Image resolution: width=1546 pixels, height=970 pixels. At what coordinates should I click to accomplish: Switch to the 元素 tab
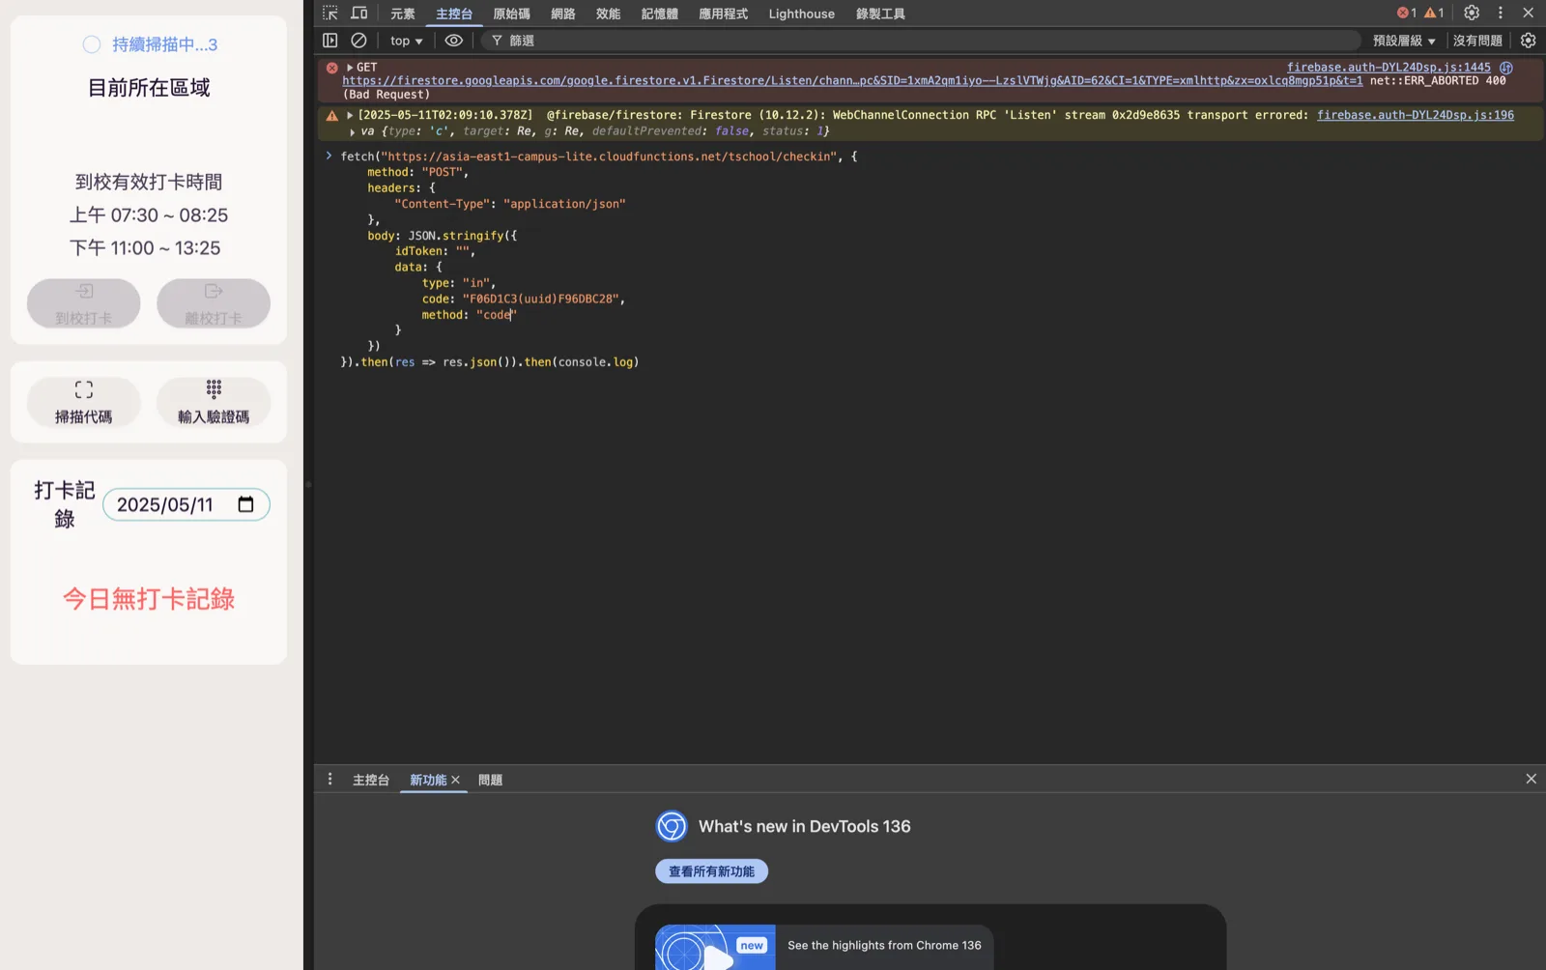point(403,14)
